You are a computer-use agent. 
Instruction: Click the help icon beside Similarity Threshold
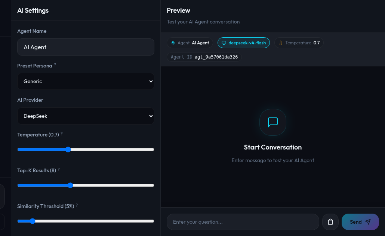77,205
